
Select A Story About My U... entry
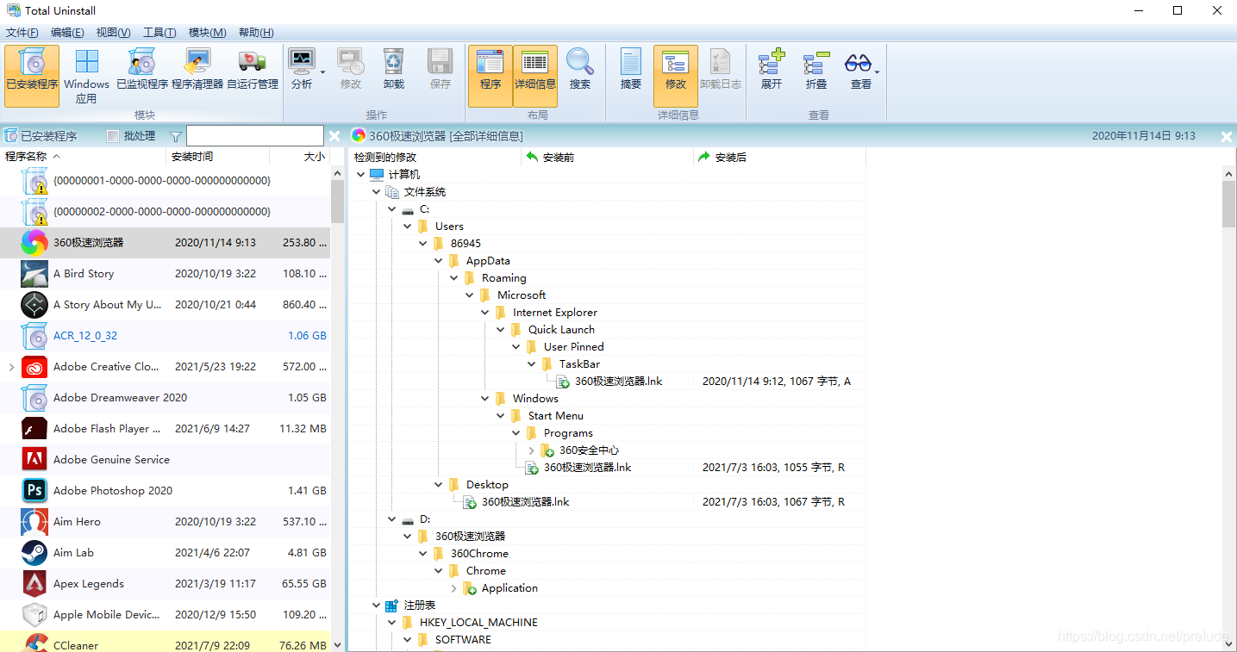pyautogui.click(x=165, y=305)
